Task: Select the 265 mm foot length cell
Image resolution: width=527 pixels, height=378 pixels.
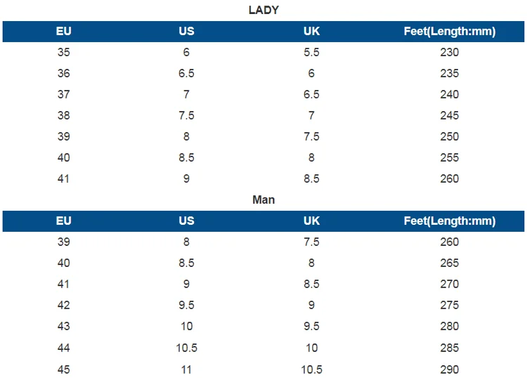Action: pos(450,263)
